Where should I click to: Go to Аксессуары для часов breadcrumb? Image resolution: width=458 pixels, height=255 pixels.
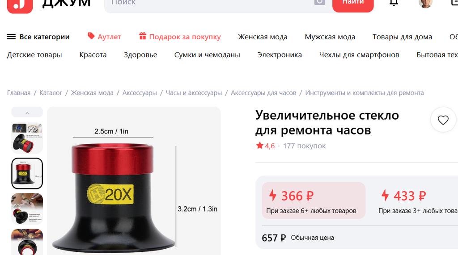[x=263, y=93]
